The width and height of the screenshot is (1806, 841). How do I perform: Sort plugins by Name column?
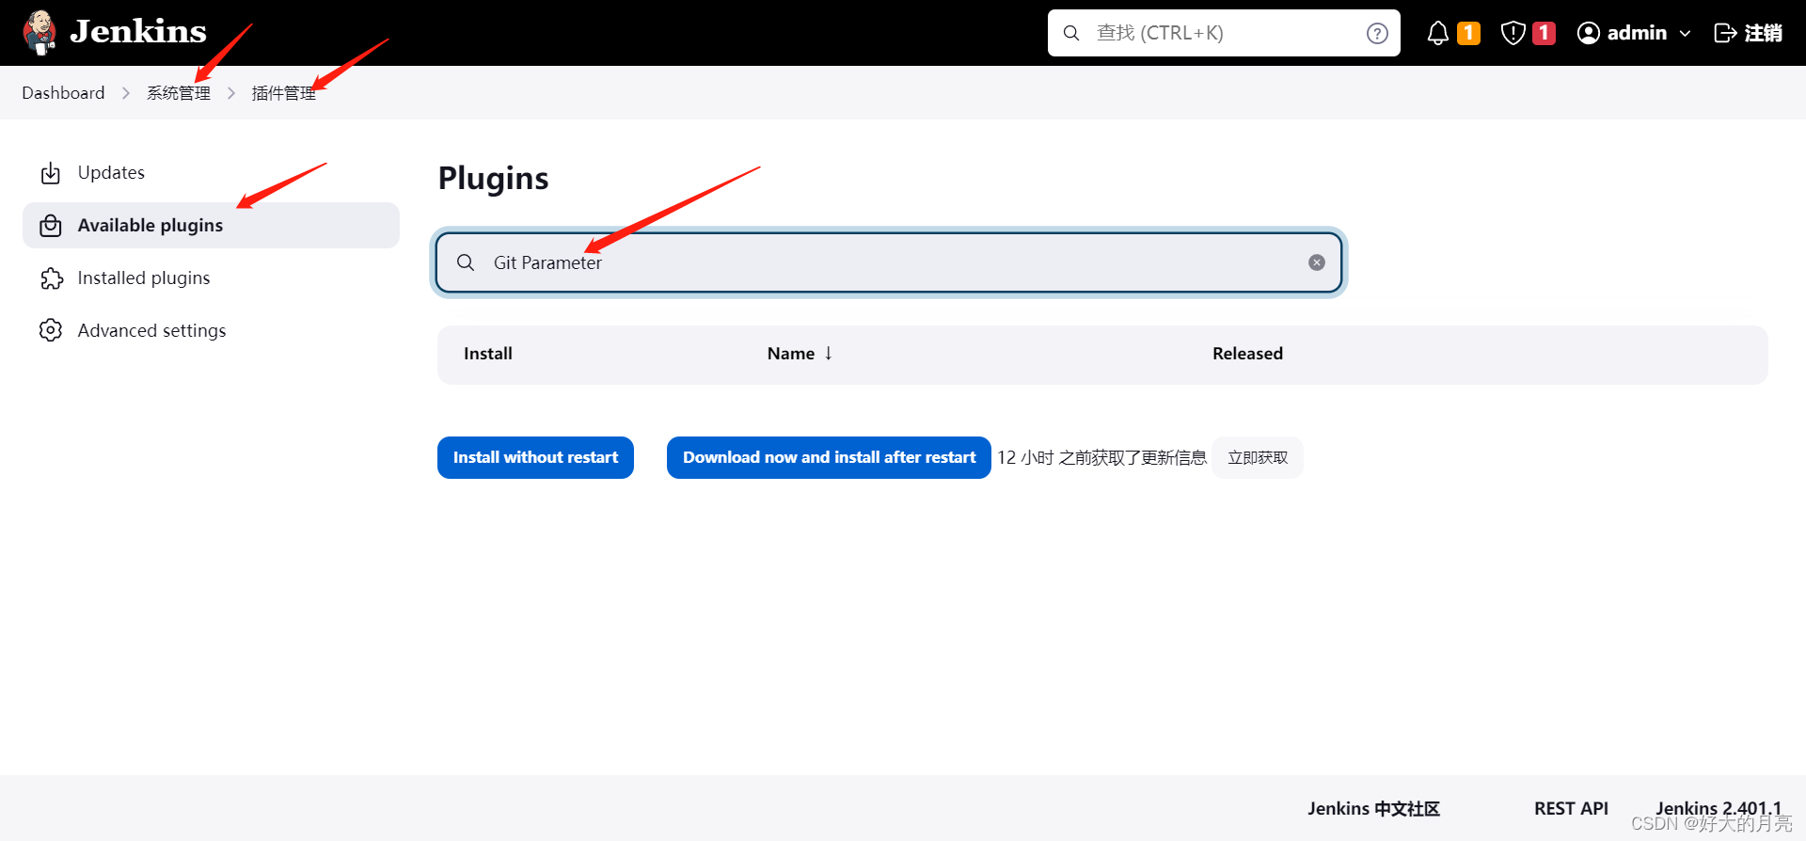pos(791,354)
